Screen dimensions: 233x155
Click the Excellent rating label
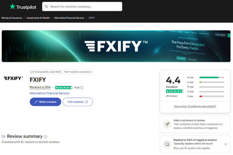pyautogui.click(x=172, y=87)
